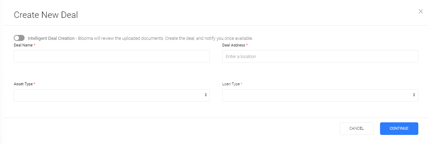This screenshot has height=144, width=432.
Task: Click the Deal Name field label
Action: click(23, 45)
